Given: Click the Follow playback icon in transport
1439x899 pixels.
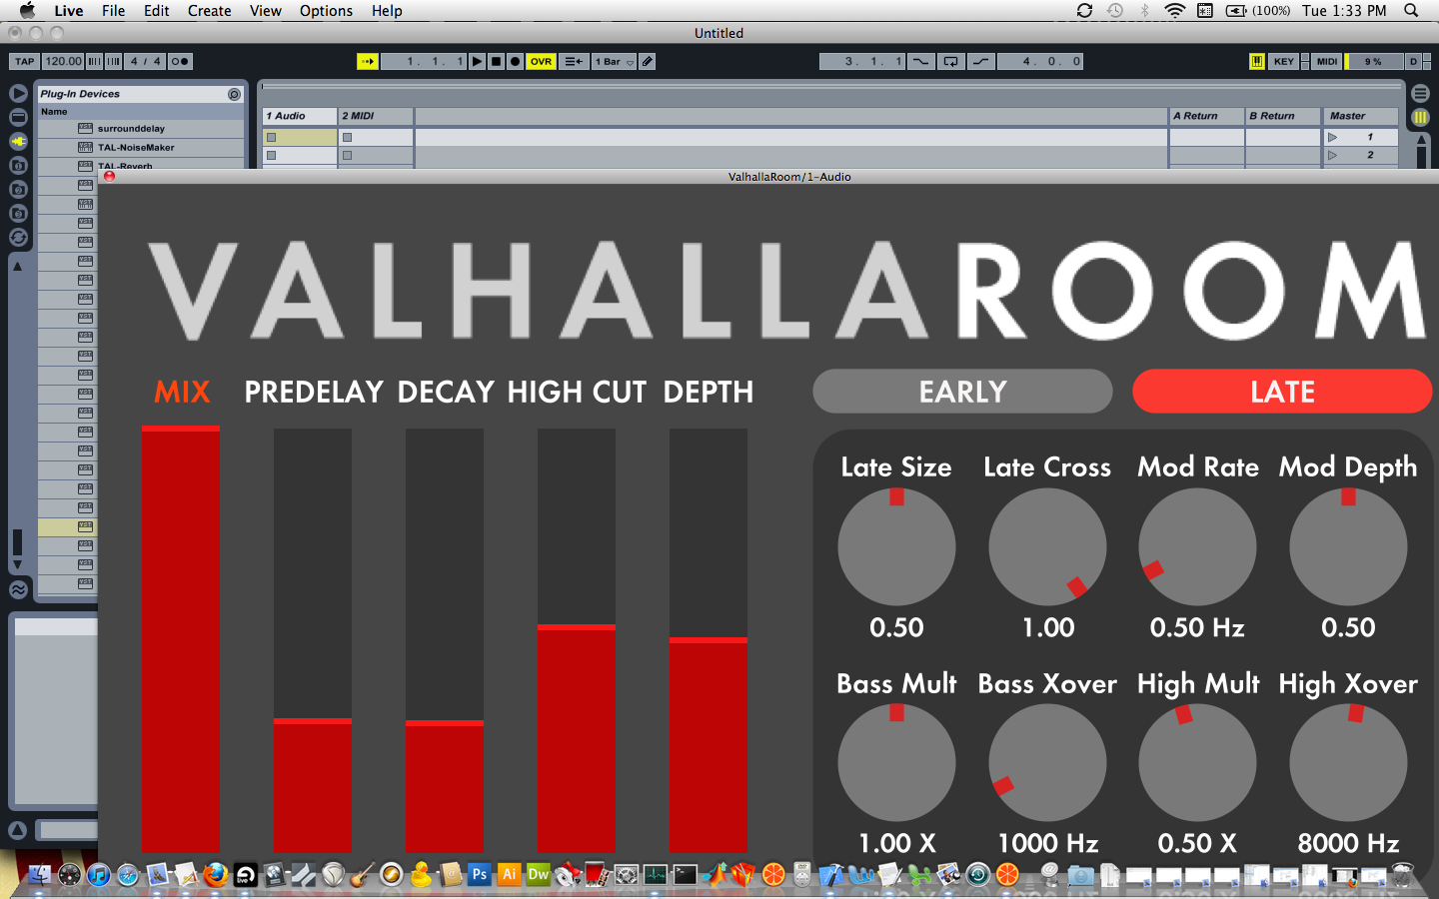Looking at the screenshot, I should click(368, 61).
